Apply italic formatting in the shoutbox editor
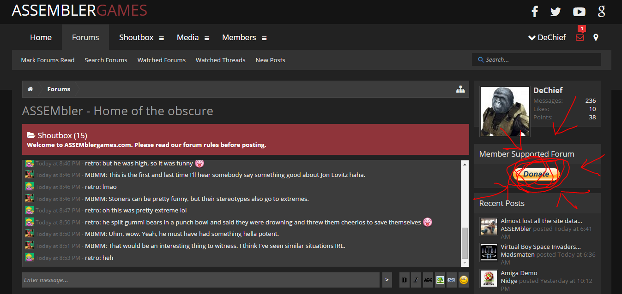 pos(416,280)
